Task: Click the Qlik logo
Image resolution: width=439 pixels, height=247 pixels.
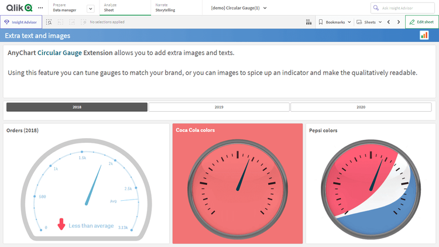Action: [19, 8]
